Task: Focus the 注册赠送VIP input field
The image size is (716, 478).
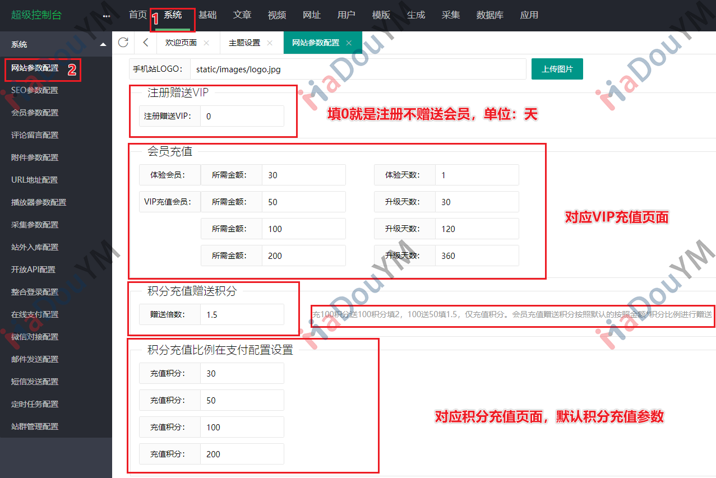Action: tap(242, 117)
